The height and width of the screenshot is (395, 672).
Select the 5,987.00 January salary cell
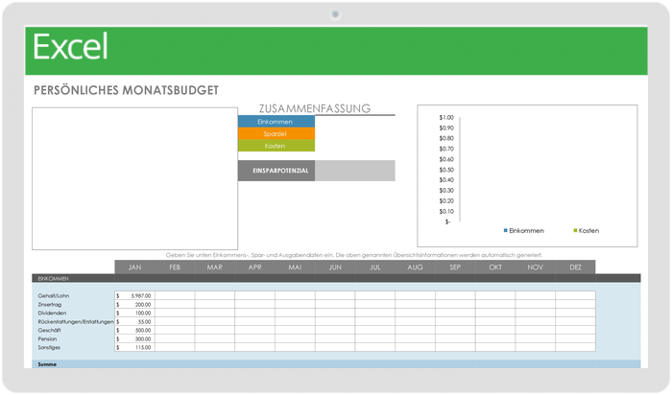134,295
